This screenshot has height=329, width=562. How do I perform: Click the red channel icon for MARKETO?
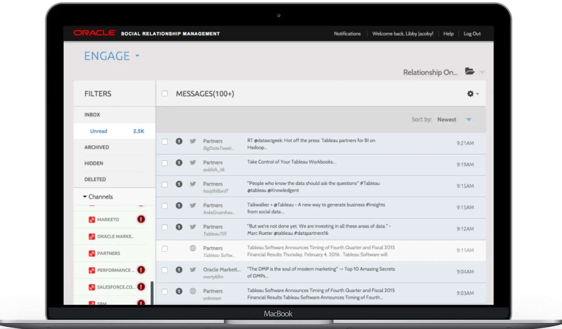pos(92,220)
